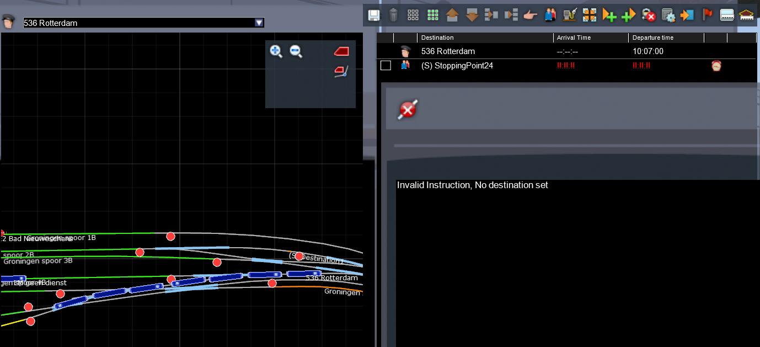
Task: Click the driver icon in the 536 Rotterdam row
Action: point(405,51)
